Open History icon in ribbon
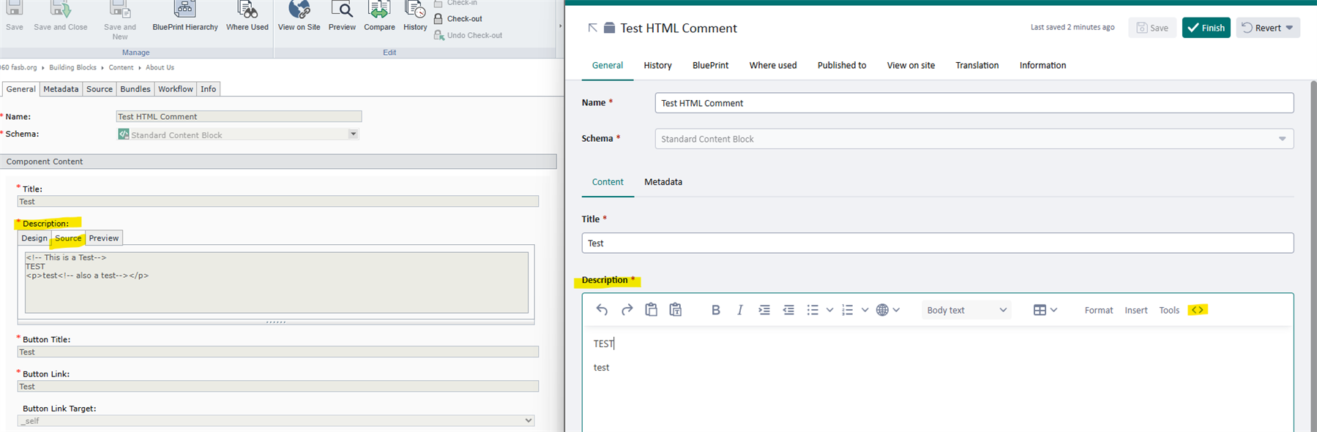Viewport: 1317px width, 432px height. (415, 10)
